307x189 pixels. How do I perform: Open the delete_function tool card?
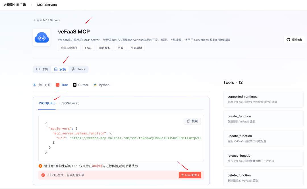tap(263, 178)
